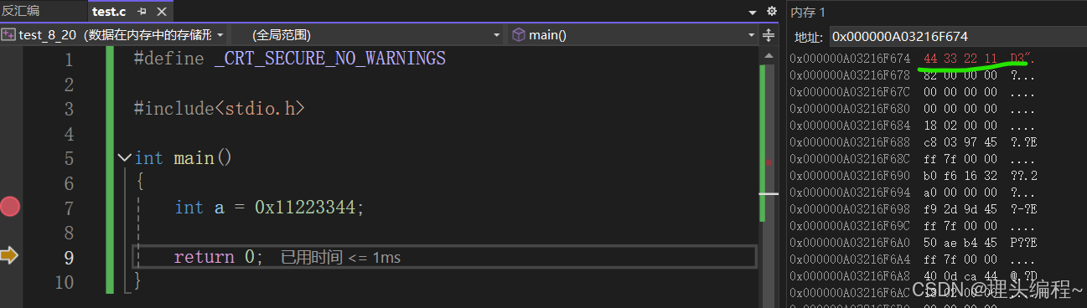Screen dimensions: 1087x308
Task: Open the 全局范围 scope dropdown
Action: (x=377, y=35)
